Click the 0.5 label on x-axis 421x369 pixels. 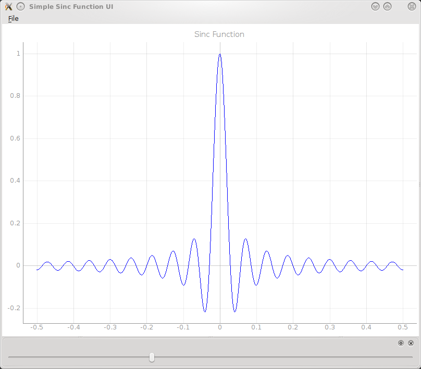pos(403,327)
